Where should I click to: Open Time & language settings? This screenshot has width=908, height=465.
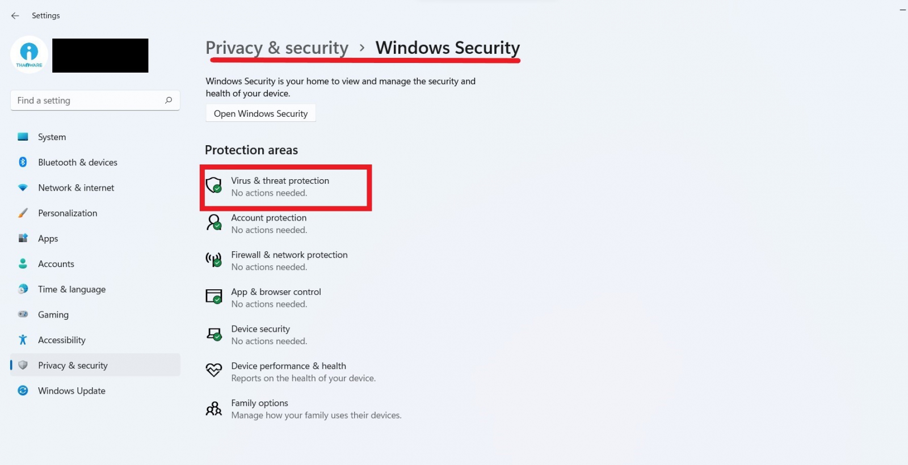[x=72, y=289]
